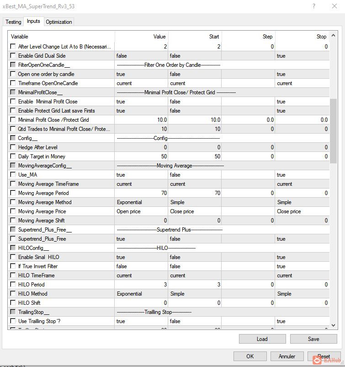Toggle Timeframe OpenOneCandle checkbox

point(13,83)
